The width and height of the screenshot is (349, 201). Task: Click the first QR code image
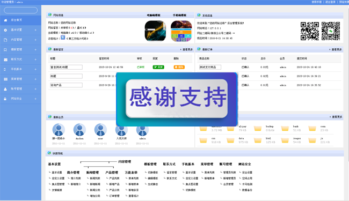pyautogui.click(x=310, y=31)
